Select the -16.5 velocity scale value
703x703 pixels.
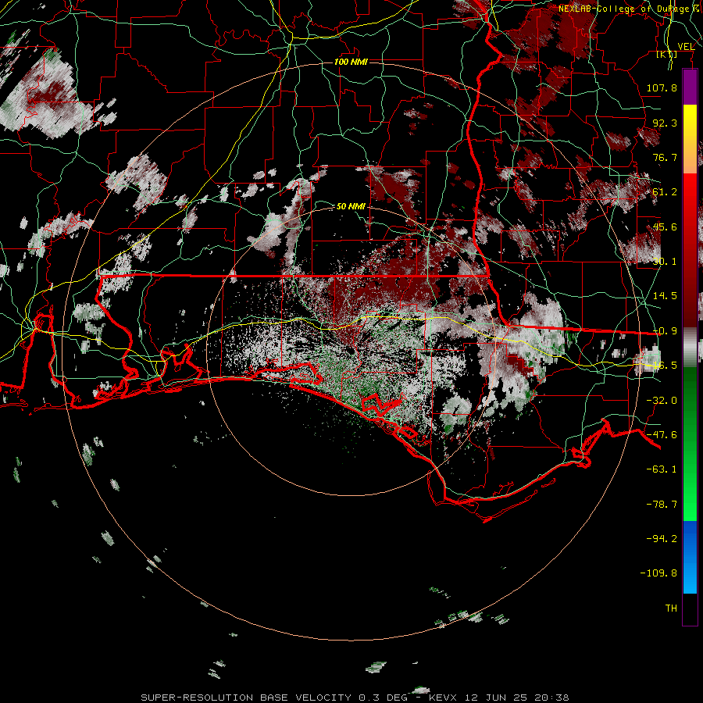coord(662,366)
